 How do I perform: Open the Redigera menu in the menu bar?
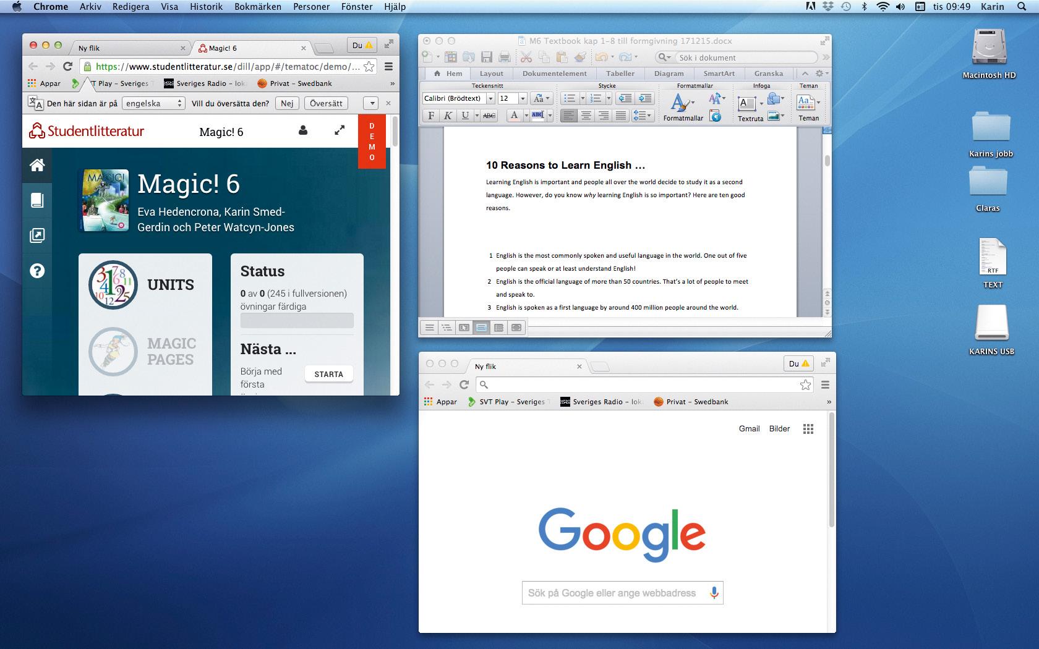coord(130,7)
